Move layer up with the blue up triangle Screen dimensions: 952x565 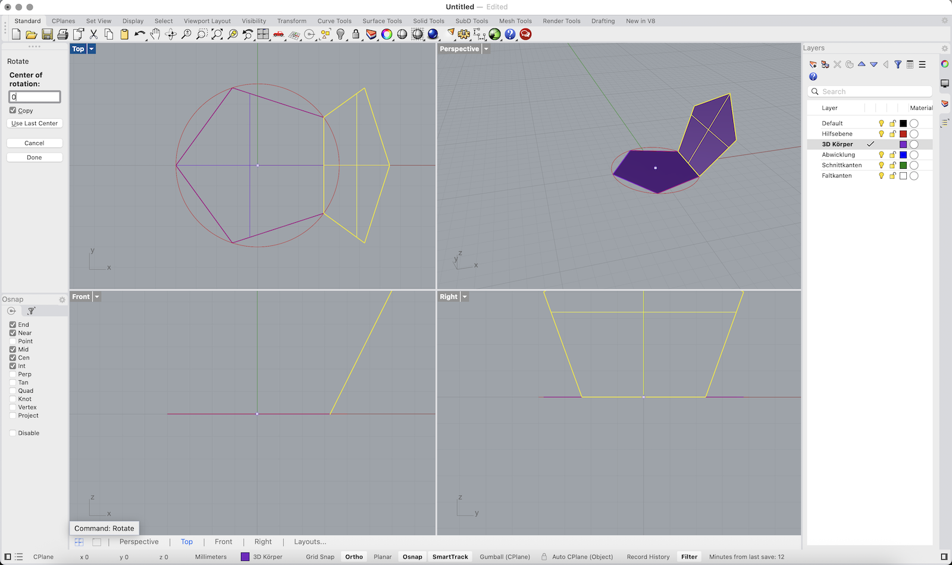pyautogui.click(x=862, y=64)
